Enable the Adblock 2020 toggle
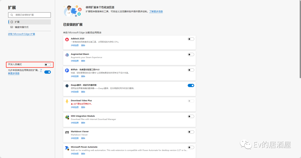 tap(191, 39)
